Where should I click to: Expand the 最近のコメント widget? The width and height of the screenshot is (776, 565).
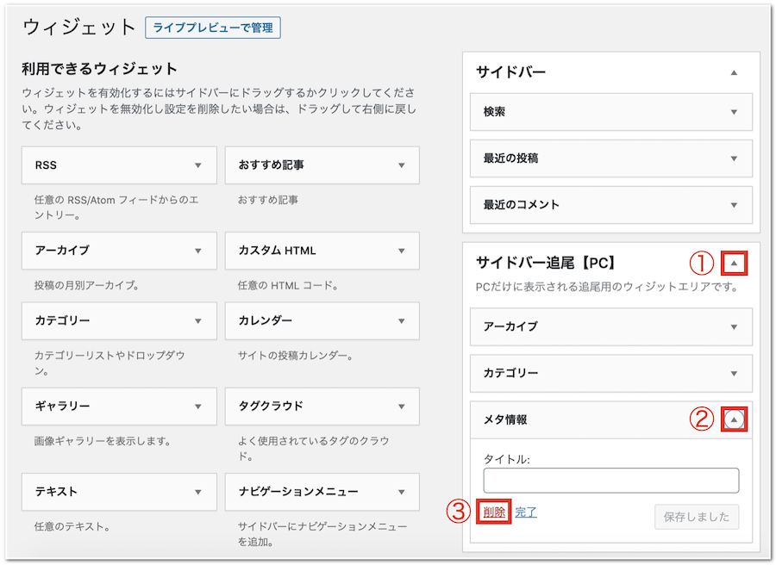tap(734, 205)
